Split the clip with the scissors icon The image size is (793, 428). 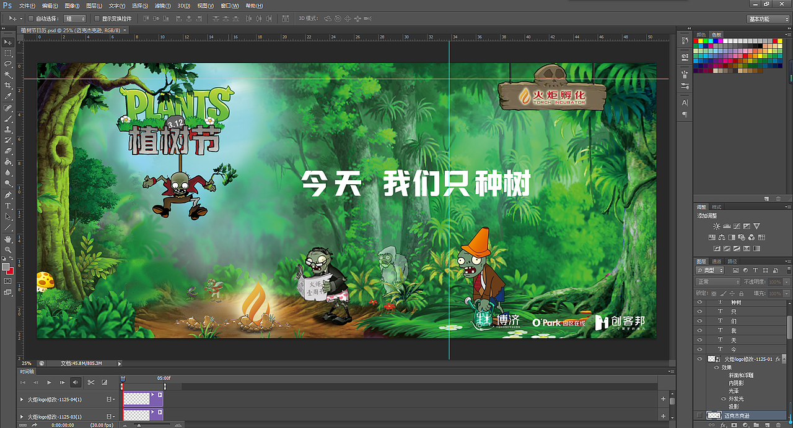coord(90,382)
